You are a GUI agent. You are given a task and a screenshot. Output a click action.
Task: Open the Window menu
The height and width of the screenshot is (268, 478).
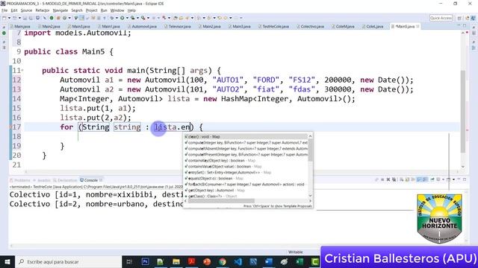pyautogui.click(x=117, y=10)
